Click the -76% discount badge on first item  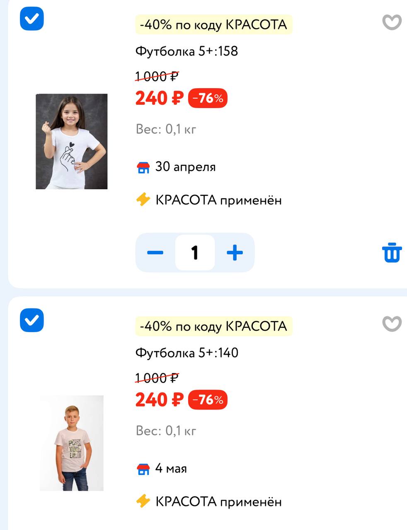(208, 98)
